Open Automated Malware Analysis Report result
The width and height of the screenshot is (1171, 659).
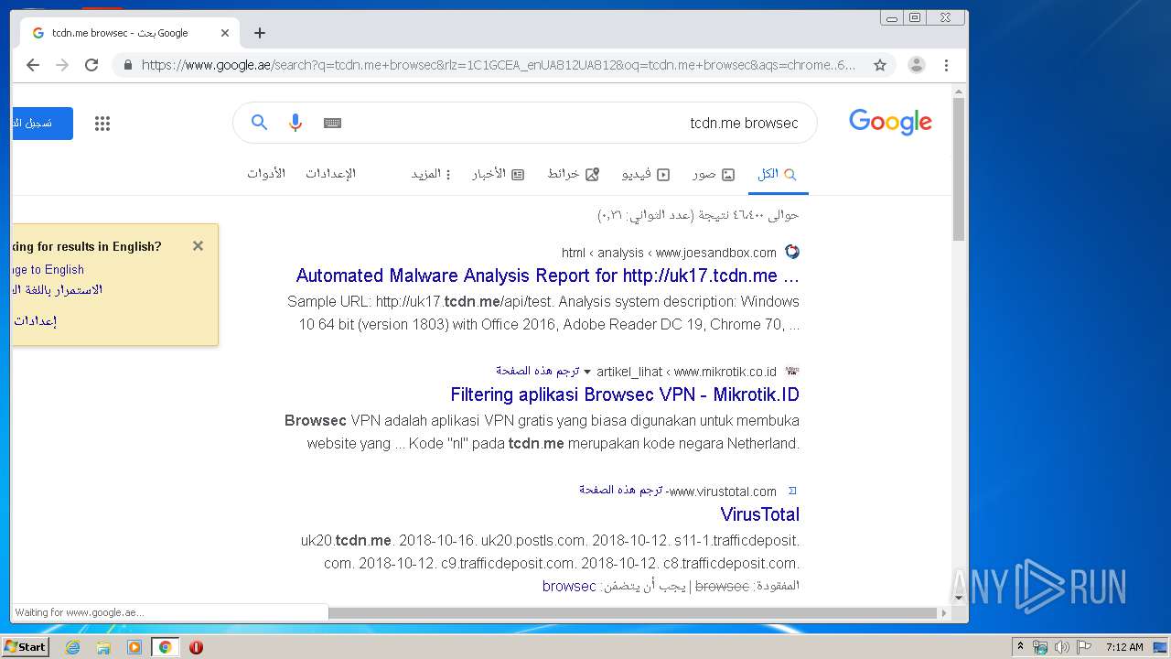click(548, 275)
